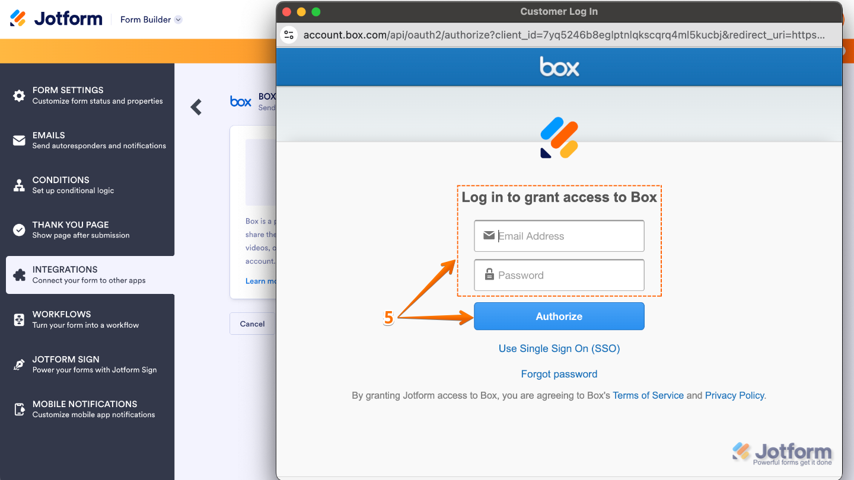Focus the Email Address field
The width and height of the screenshot is (854, 480).
point(559,236)
